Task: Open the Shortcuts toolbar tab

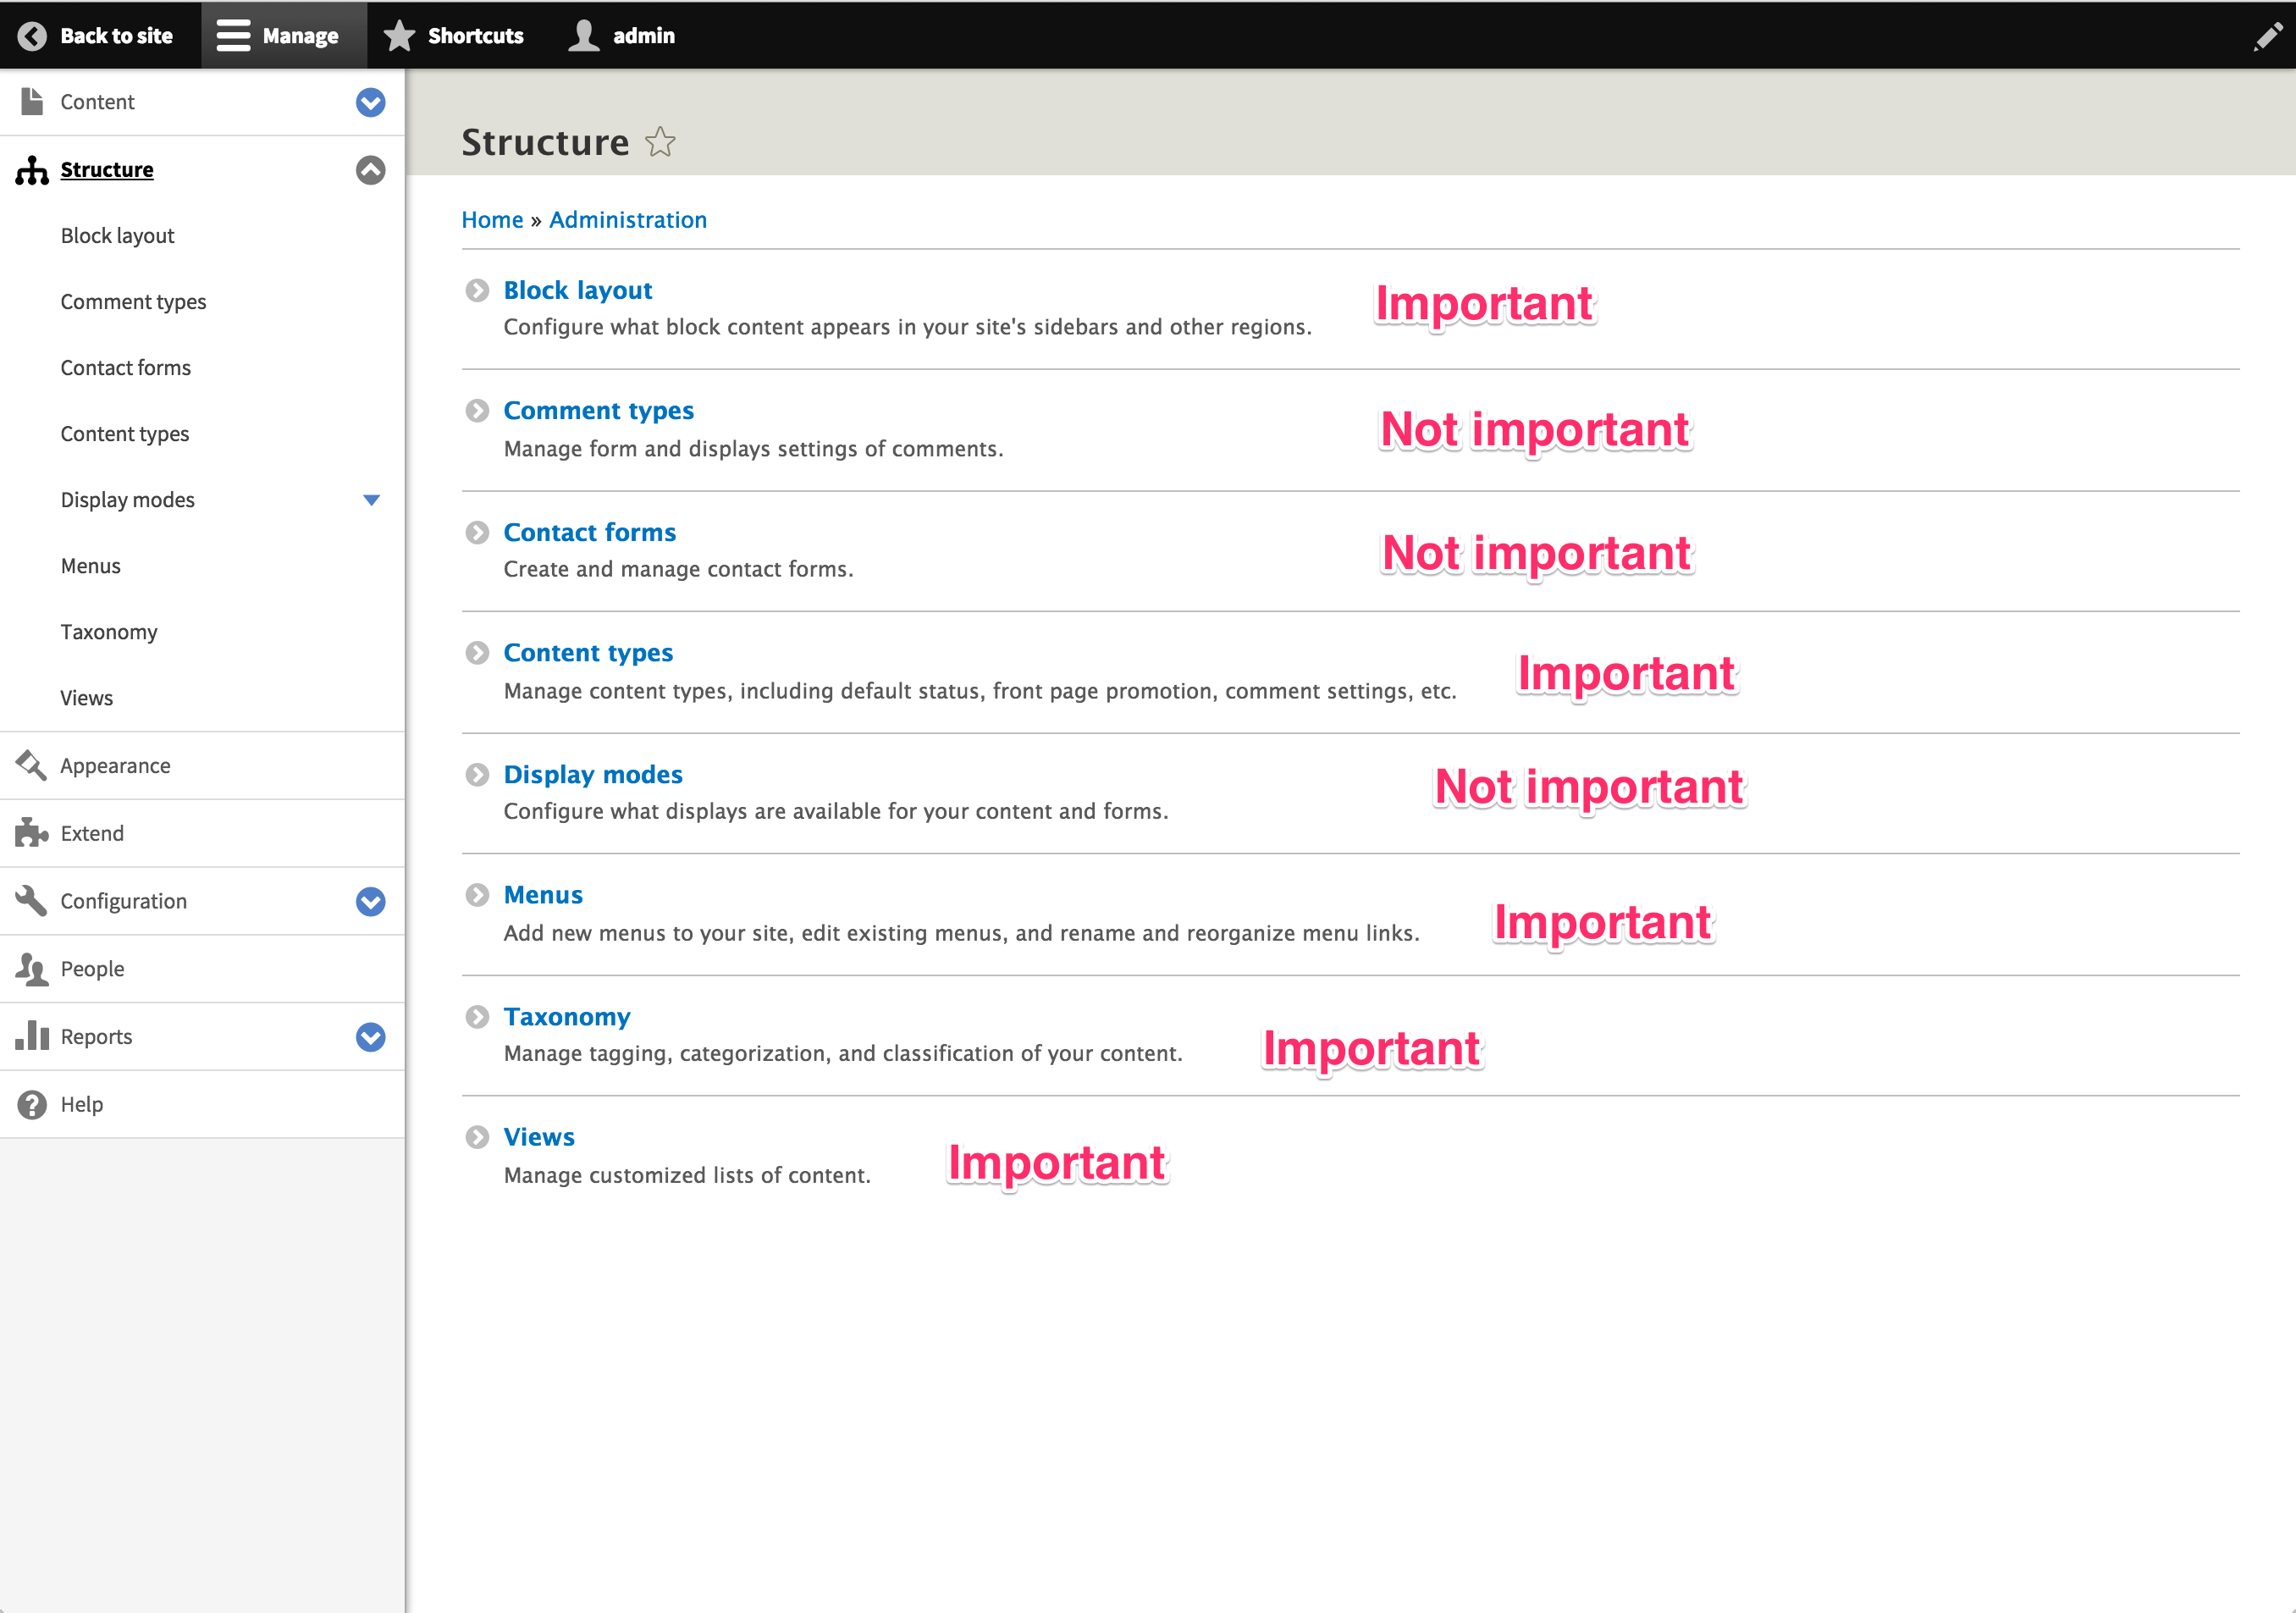Action: point(454,36)
